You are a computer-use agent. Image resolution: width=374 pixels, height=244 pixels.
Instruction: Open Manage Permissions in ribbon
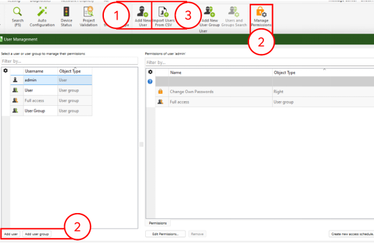click(x=261, y=16)
